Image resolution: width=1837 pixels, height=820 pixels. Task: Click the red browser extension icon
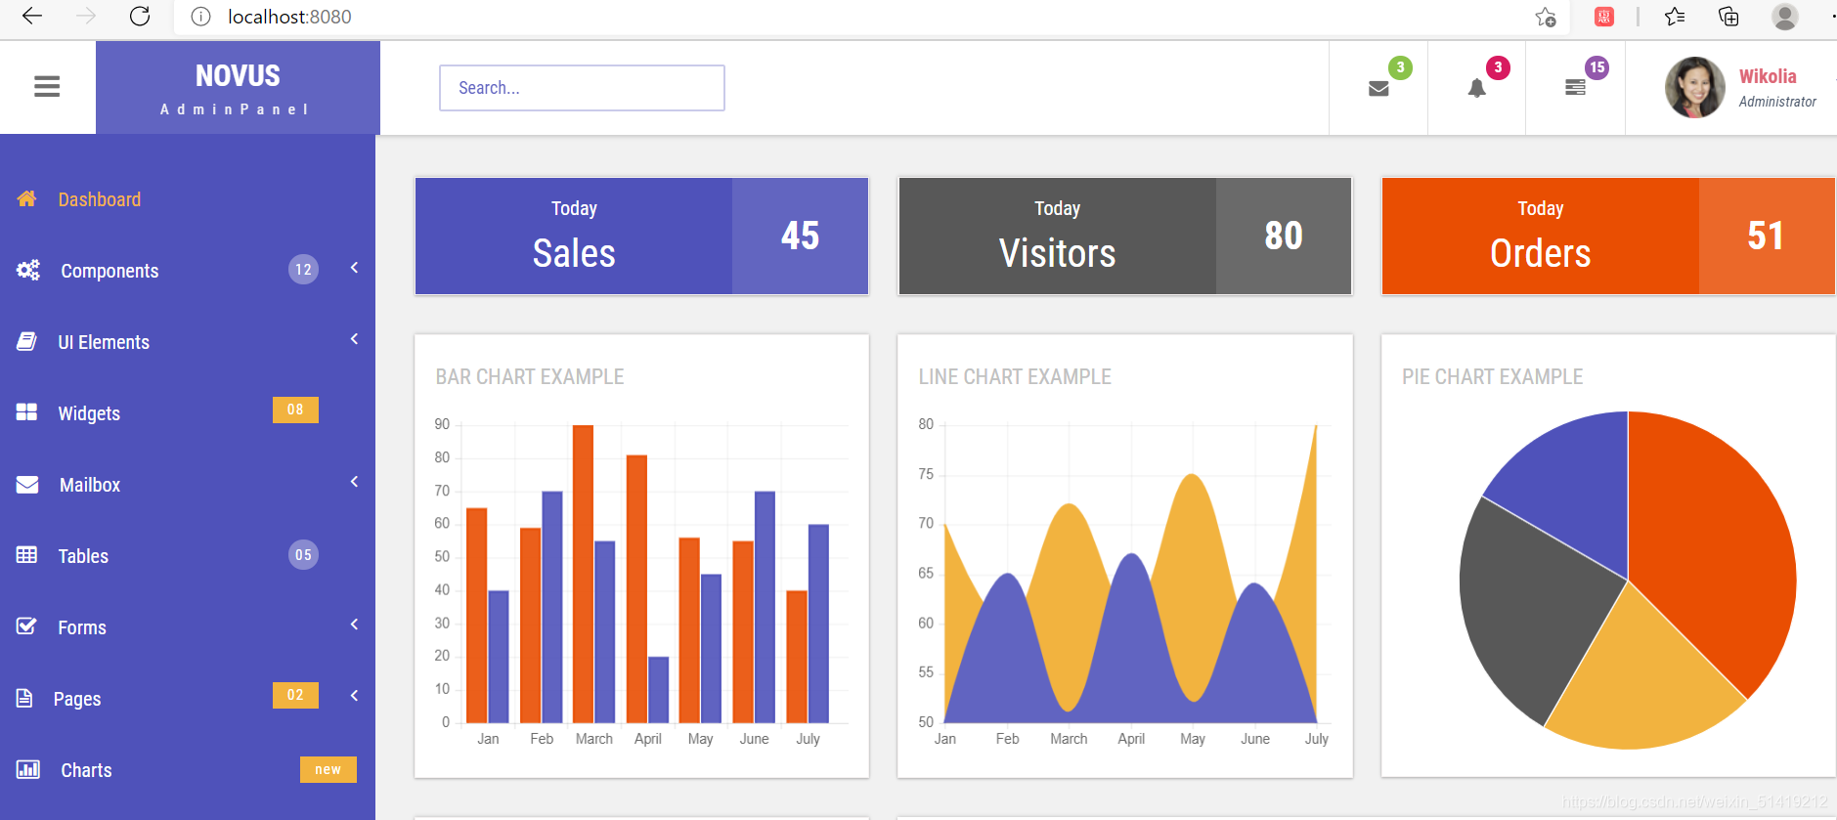[1604, 17]
